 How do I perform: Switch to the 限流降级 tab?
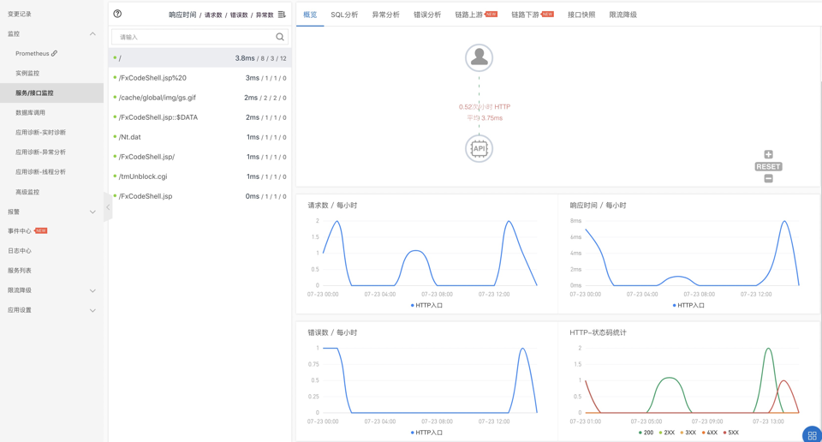click(622, 15)
